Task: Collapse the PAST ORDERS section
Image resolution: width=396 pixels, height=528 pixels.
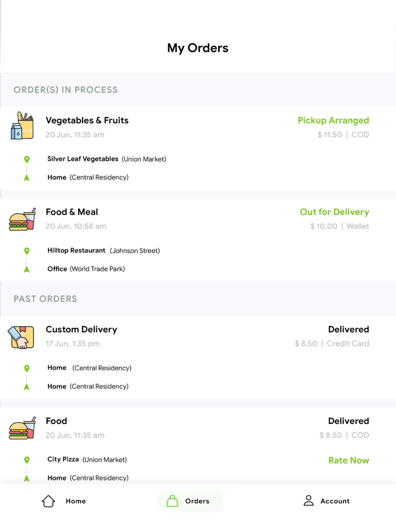Action: [x=44, y=299]
